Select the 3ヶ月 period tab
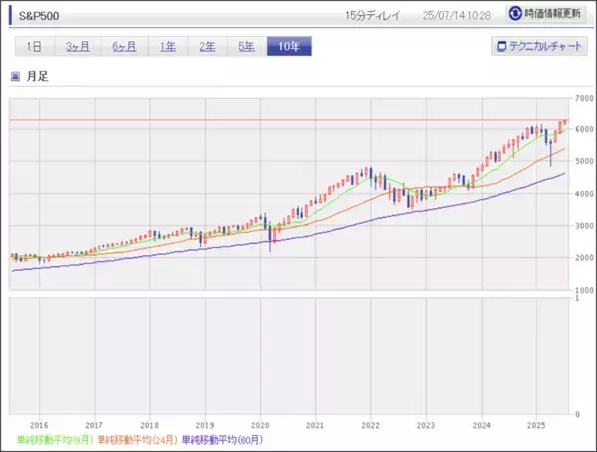The image size is (597, 452). pyautogui.click(x=80, y=47)
